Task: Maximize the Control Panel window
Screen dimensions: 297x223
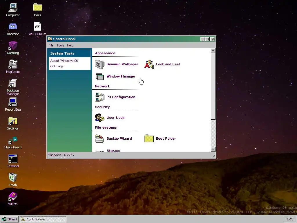Action: pos(207,39)
